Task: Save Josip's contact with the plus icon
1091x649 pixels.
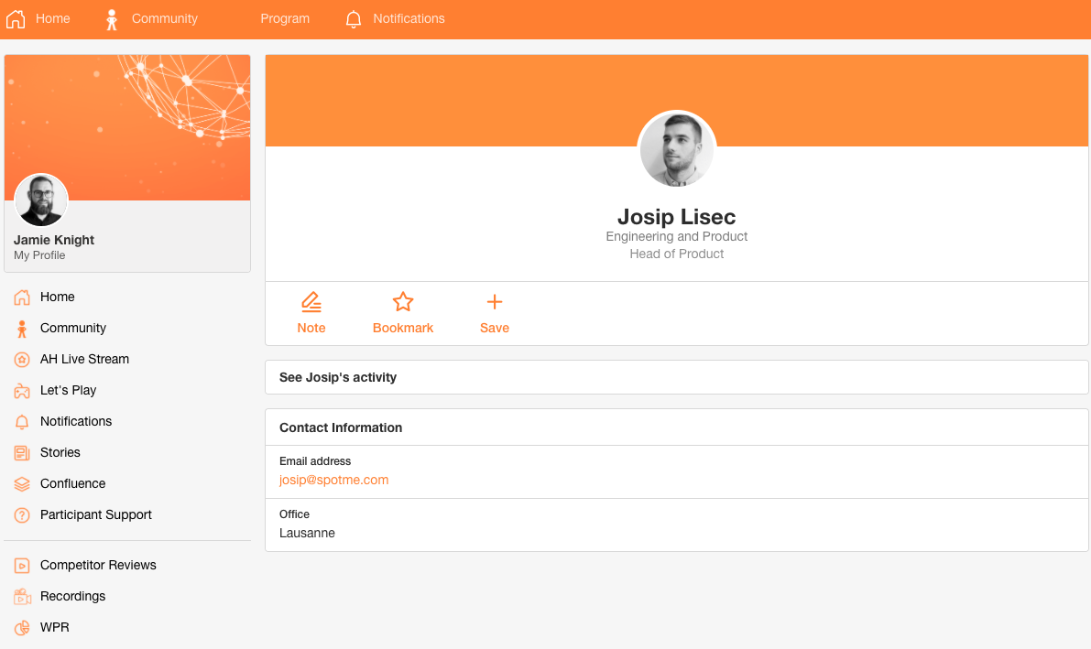Action: [495, 300]
